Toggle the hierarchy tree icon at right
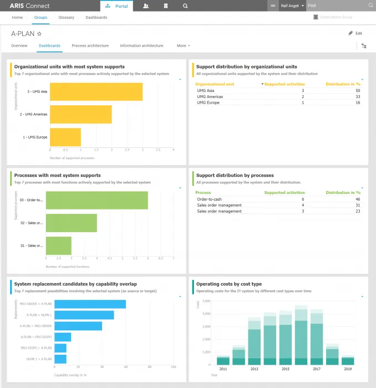 pos(364,46)
